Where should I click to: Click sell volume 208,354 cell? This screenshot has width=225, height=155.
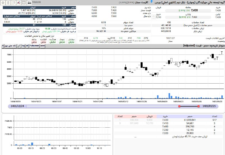(134, 120)
